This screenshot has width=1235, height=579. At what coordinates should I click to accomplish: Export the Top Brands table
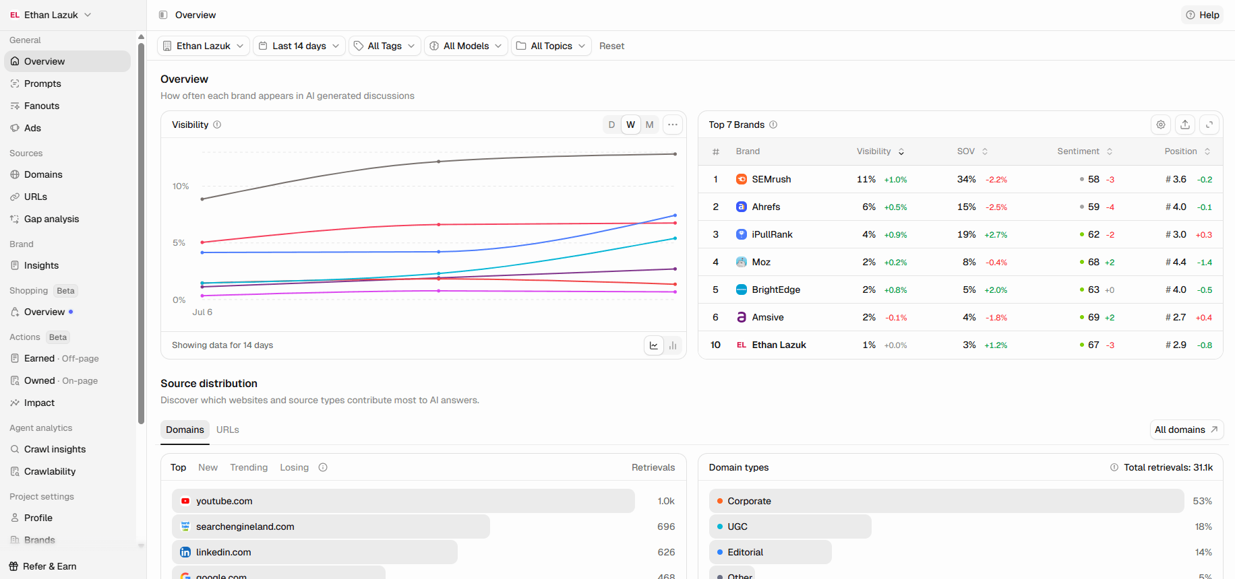[x=1185, y=125]
